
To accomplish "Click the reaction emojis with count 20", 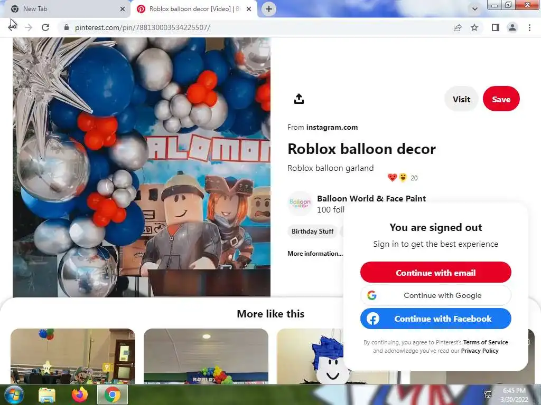I will point(402,178).
